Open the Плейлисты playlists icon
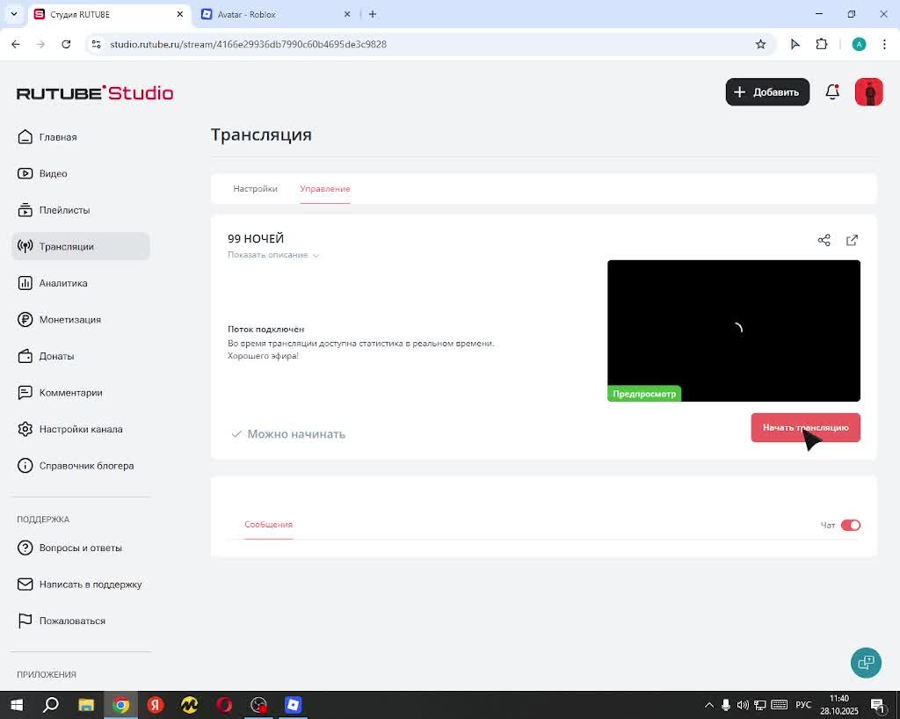The height and width of the screenshot is (719, 900). click(x=25, y=210)
